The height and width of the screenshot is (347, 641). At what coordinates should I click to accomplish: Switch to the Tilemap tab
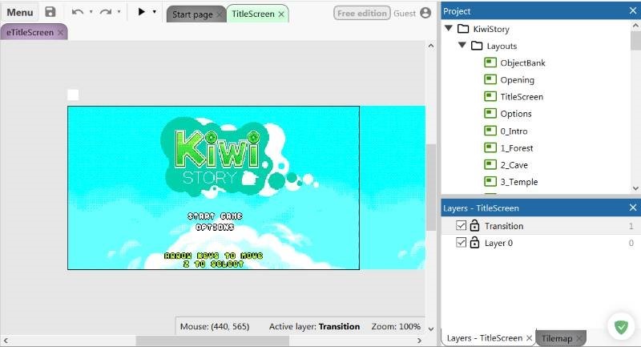coord(556,338)
